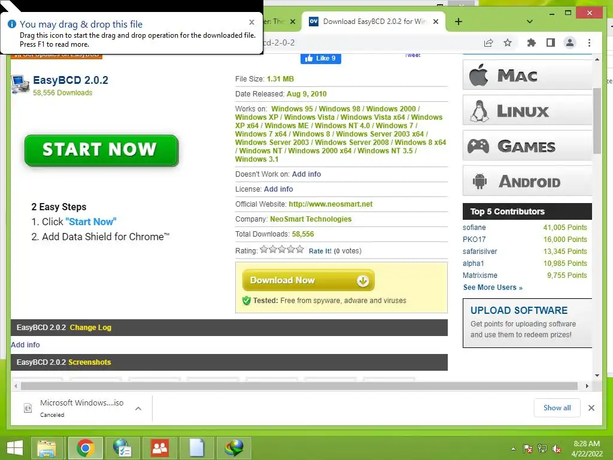Click Add info next to Doesn't Work on
Screen dimensions: 613x460
point(306,174)
